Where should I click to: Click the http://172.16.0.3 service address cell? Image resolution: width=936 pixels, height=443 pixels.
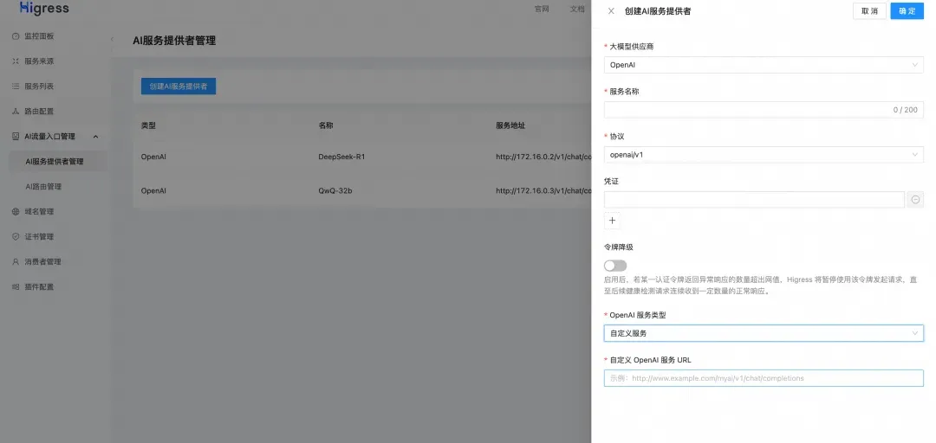(543, 191)
